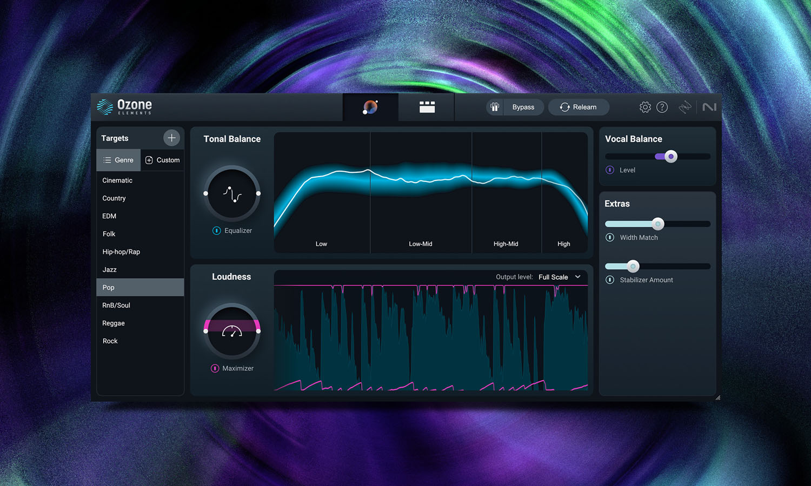Click the Ozone Elements logo
811x486 pixels.
124,106
